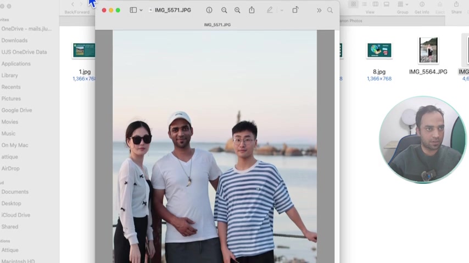Open OneDrive in the Finder sidebar

click(26, 28)
